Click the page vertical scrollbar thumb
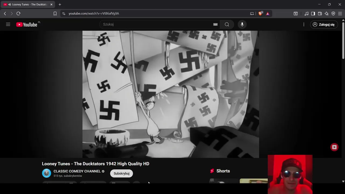Image resolution: width=345 pixels, height=194 pixels. 343,41
